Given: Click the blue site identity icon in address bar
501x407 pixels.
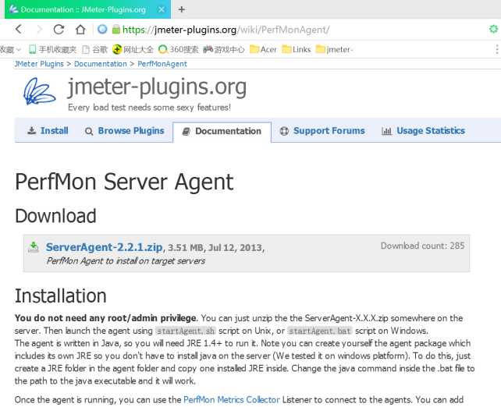Looking at the screenshot, I should (x=102, y=30).
